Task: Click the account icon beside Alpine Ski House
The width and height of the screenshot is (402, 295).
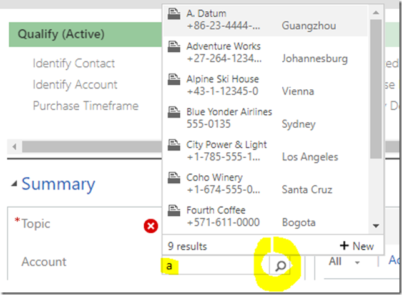Action: tap(175, 80)
